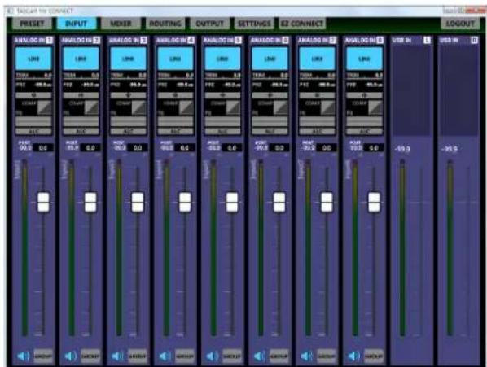The width and height of the screenshot is (487, 367).
Task: Open the COMP curve of Analog In 8
Action: (x=375, y=107)
